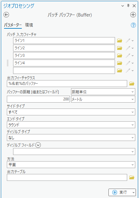This screenshot has height=198, width=139.
Task: Click pencil sketch icon for ライン2
Action: [x=128, y=48]
